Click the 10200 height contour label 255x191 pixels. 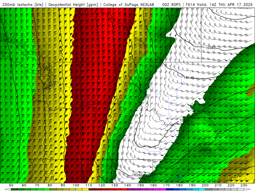(185, 120)
